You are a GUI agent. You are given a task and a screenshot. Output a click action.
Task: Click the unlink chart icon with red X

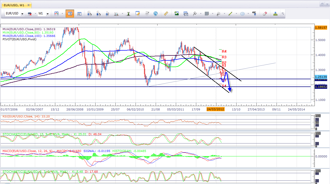29,14
